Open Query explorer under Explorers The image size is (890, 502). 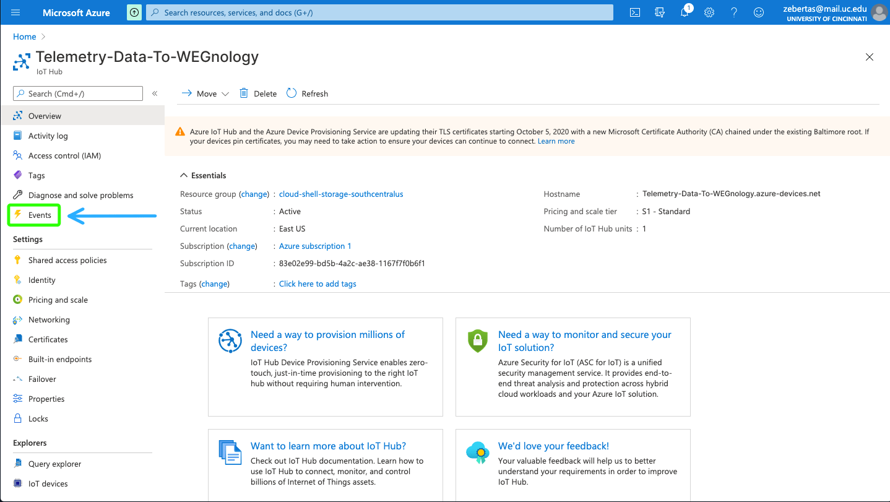[55, 464]
